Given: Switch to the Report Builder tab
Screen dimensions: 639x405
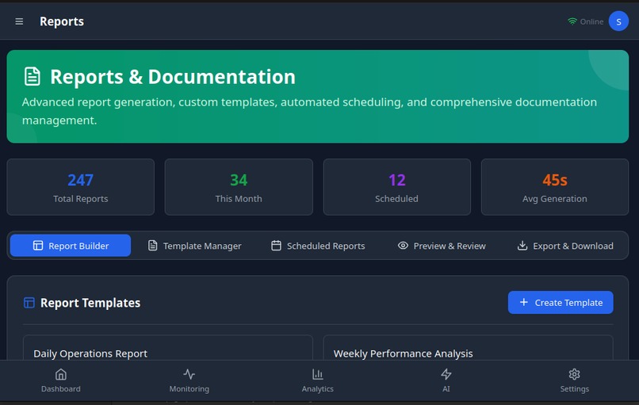Looking at the screenshot, I should [71, 245].
